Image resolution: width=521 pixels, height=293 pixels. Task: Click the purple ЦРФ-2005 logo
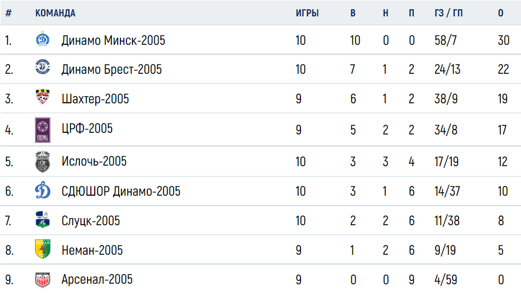pos(43,130)
